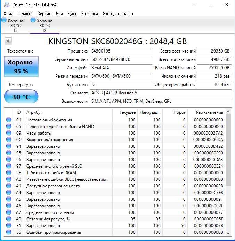Click status orb of attribute A6 row

(x=9, y=206)
